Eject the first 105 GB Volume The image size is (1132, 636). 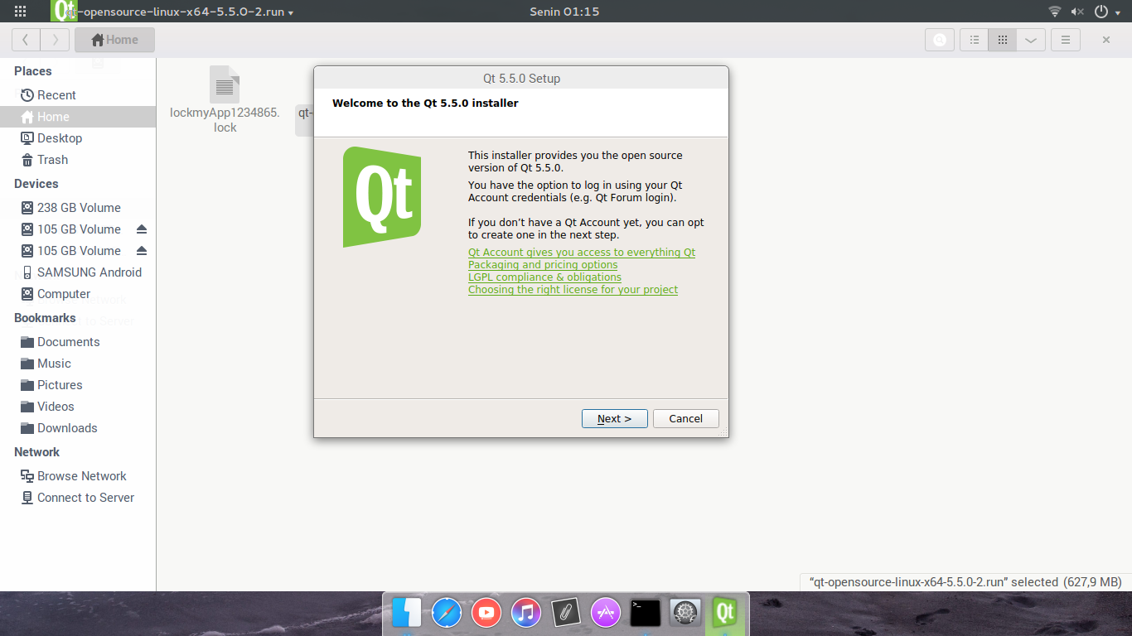click(x=142, y=229)
